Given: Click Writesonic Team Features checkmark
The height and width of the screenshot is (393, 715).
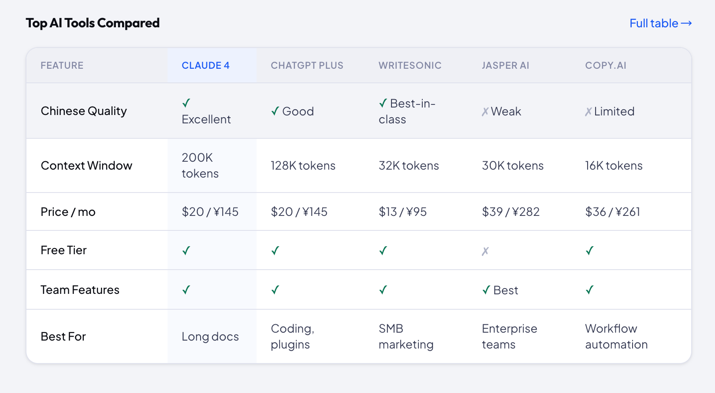Looking at the screenshot, I should click(384, 290).
